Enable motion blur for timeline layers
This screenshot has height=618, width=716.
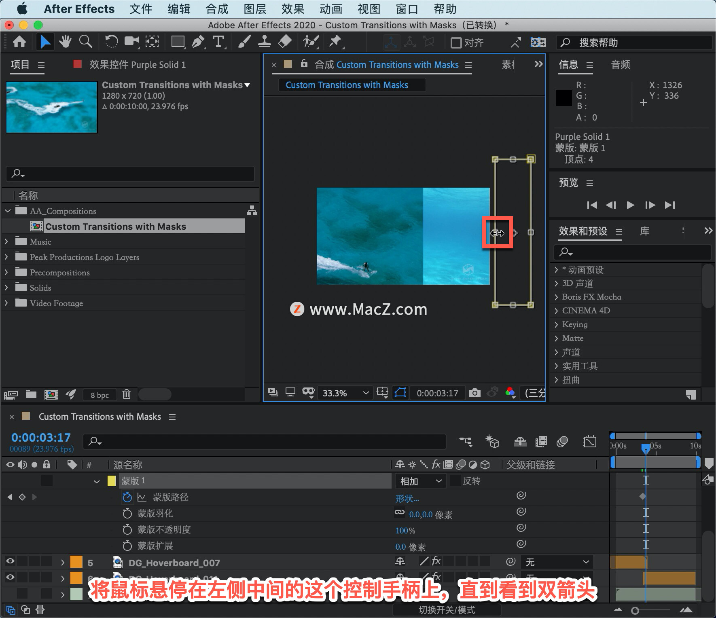point(562,442)
